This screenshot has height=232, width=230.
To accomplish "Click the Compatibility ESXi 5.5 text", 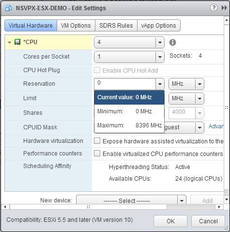I will (x=69, y=220).
